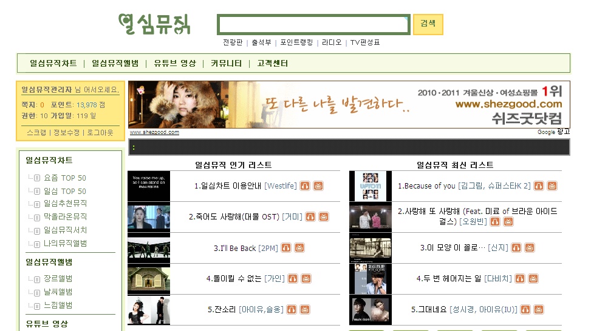Open 요즘 TOP 50 in sidebar tree
This screenshot has height=331, width=591.
click(x=64, y=178)
